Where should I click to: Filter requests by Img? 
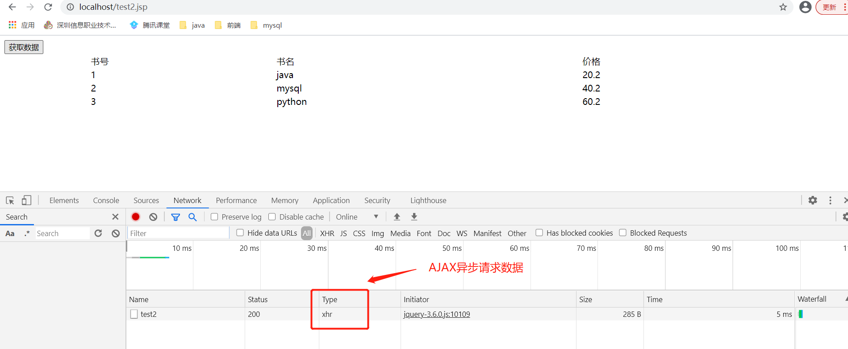pos(378,233)
